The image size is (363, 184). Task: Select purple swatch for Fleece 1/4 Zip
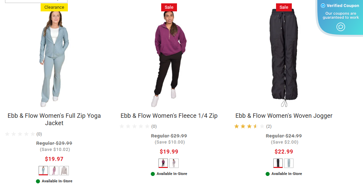click(x=163, y=163)
